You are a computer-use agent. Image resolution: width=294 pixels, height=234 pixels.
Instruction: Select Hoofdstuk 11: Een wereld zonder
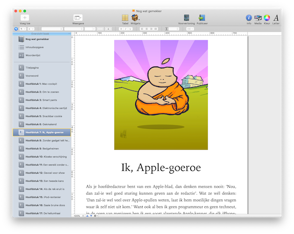tap(42, 164)
